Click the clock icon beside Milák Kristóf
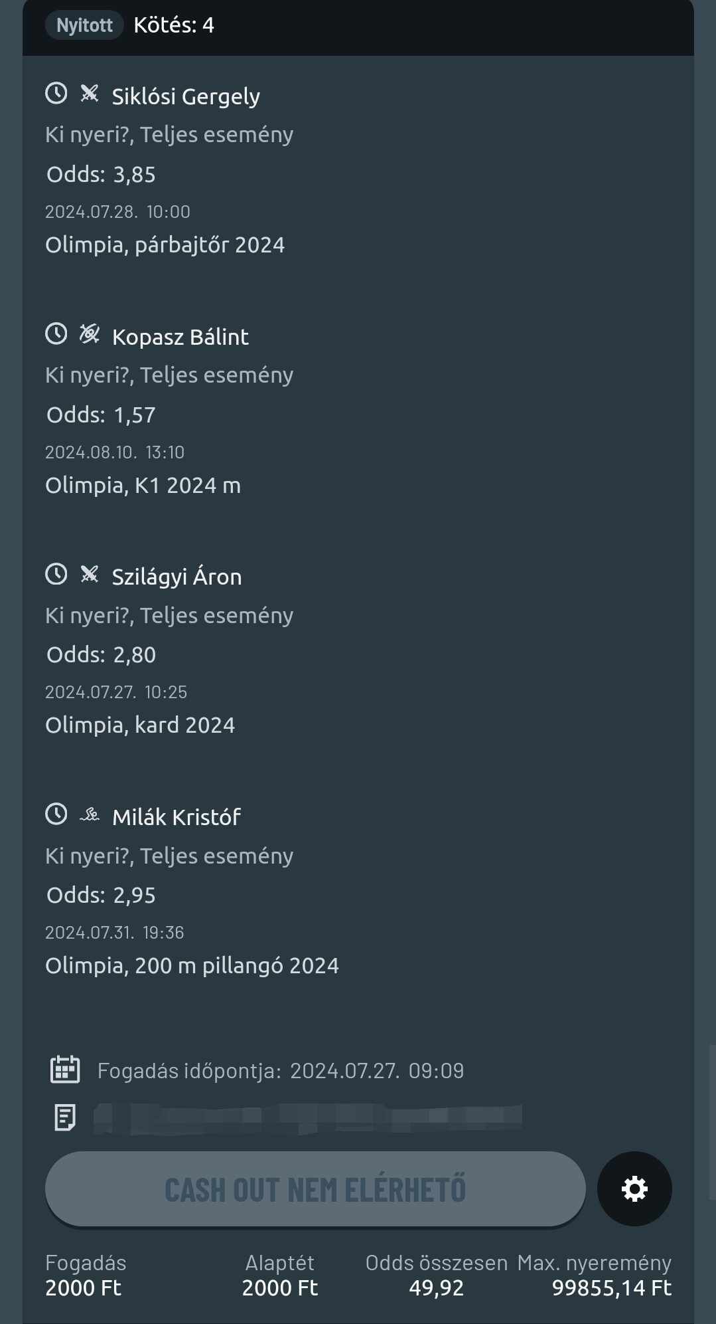The width and height of the screenshot is (716, 1324). click(x=56, y=814)
